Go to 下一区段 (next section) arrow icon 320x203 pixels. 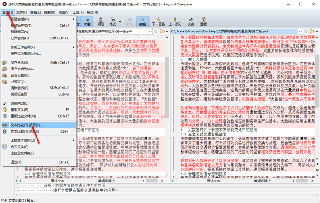coord(158,21)
